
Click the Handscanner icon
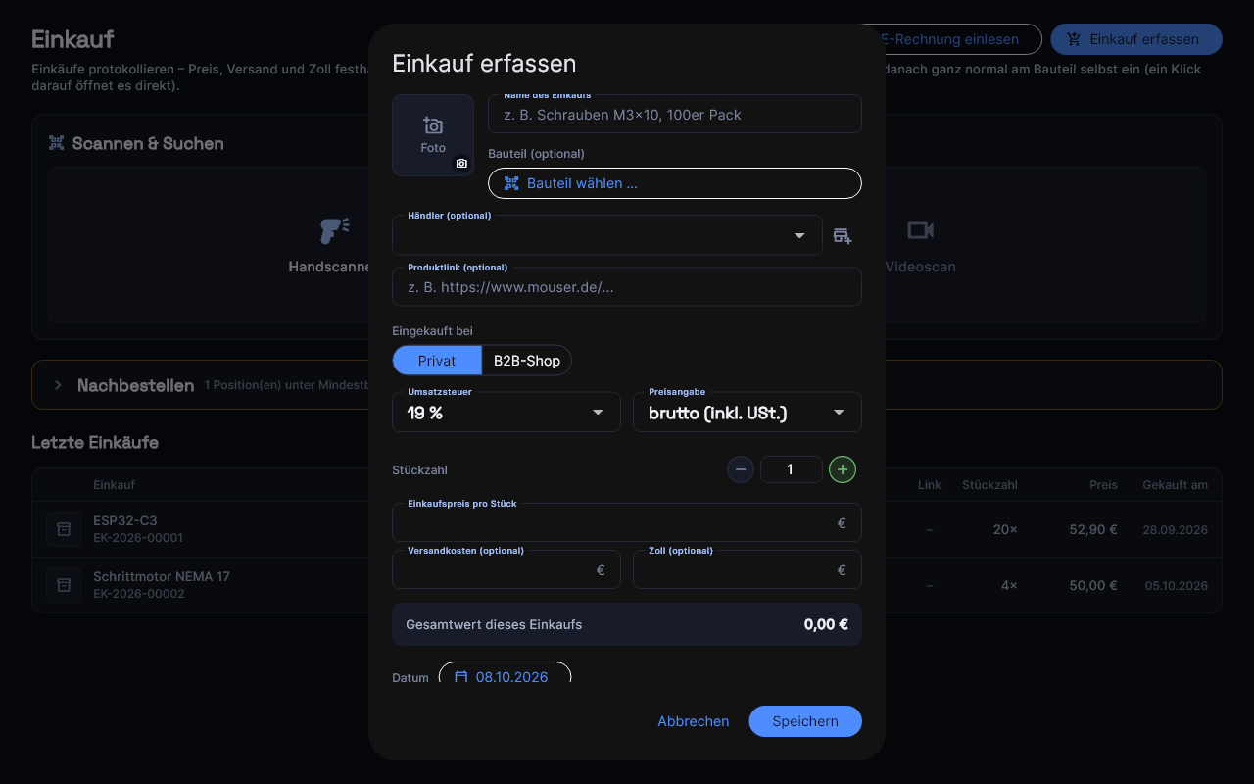click(334, 230)
